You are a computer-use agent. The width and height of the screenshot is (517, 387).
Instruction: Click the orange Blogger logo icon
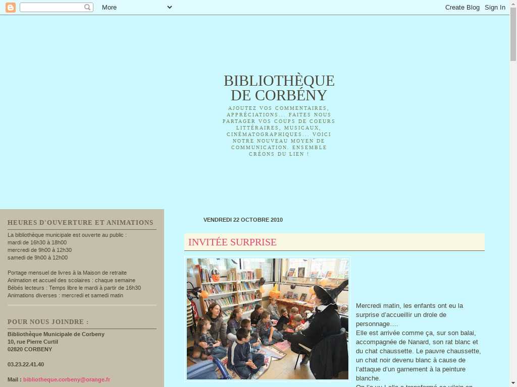(10, 7)
